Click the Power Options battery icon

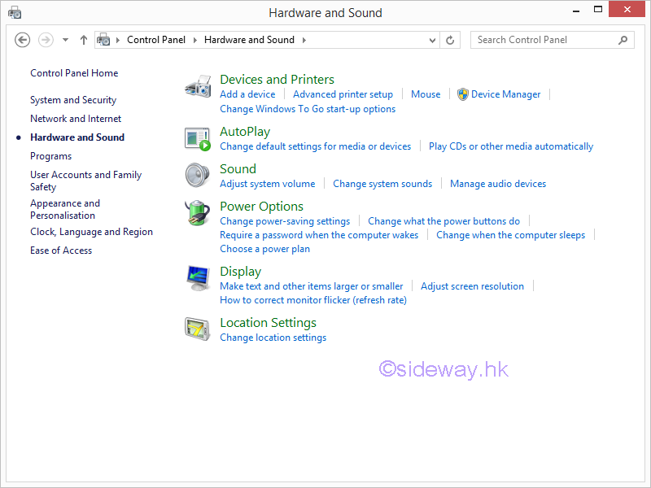(x=198, y=214)
